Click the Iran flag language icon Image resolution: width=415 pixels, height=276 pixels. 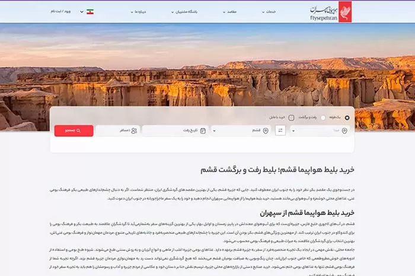click(x=90, y=12)
